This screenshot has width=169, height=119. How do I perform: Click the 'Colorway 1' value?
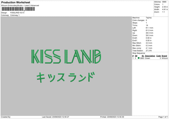[x=15, y=15]
